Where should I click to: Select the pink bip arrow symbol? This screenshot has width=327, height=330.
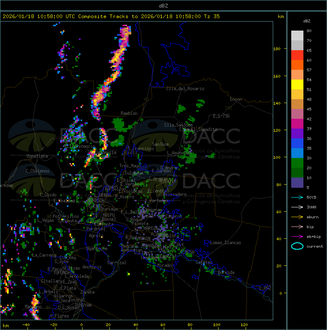point(297,227)
